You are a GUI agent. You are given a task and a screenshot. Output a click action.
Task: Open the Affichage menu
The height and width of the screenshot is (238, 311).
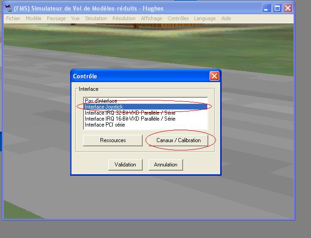coord(151,18)
